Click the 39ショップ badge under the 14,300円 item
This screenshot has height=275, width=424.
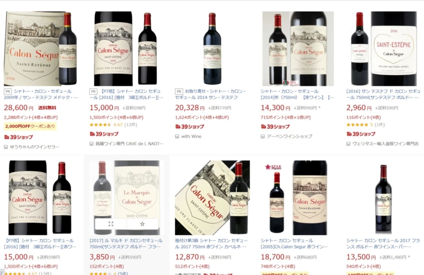pos(275,127)
